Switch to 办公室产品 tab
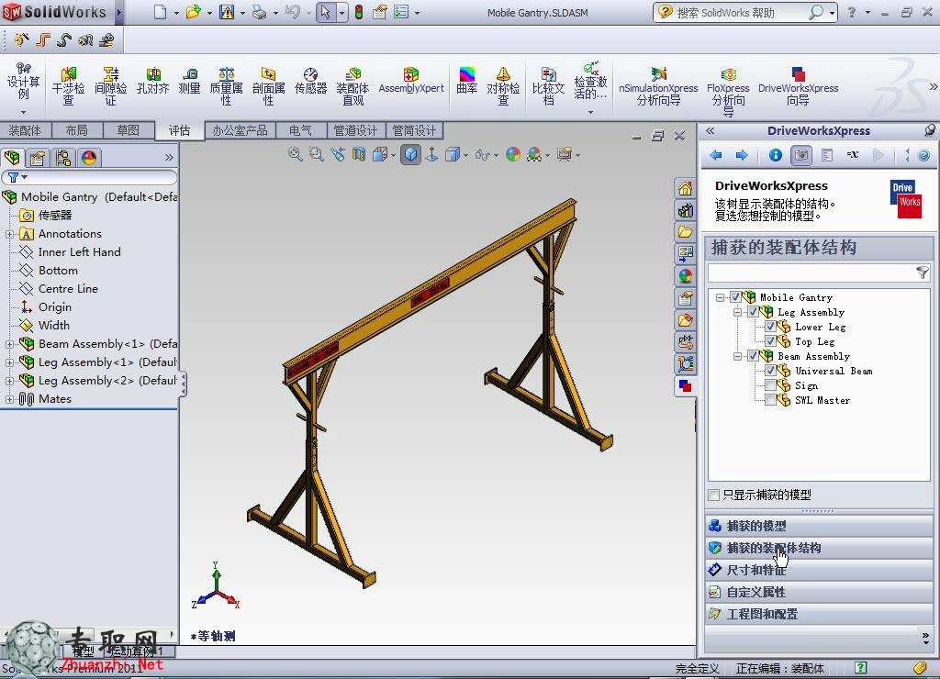 [x=240, y=130]
